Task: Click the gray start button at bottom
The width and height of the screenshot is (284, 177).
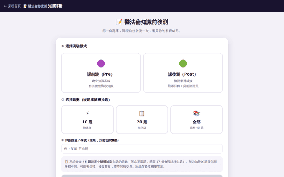Action: coord(142,176)
